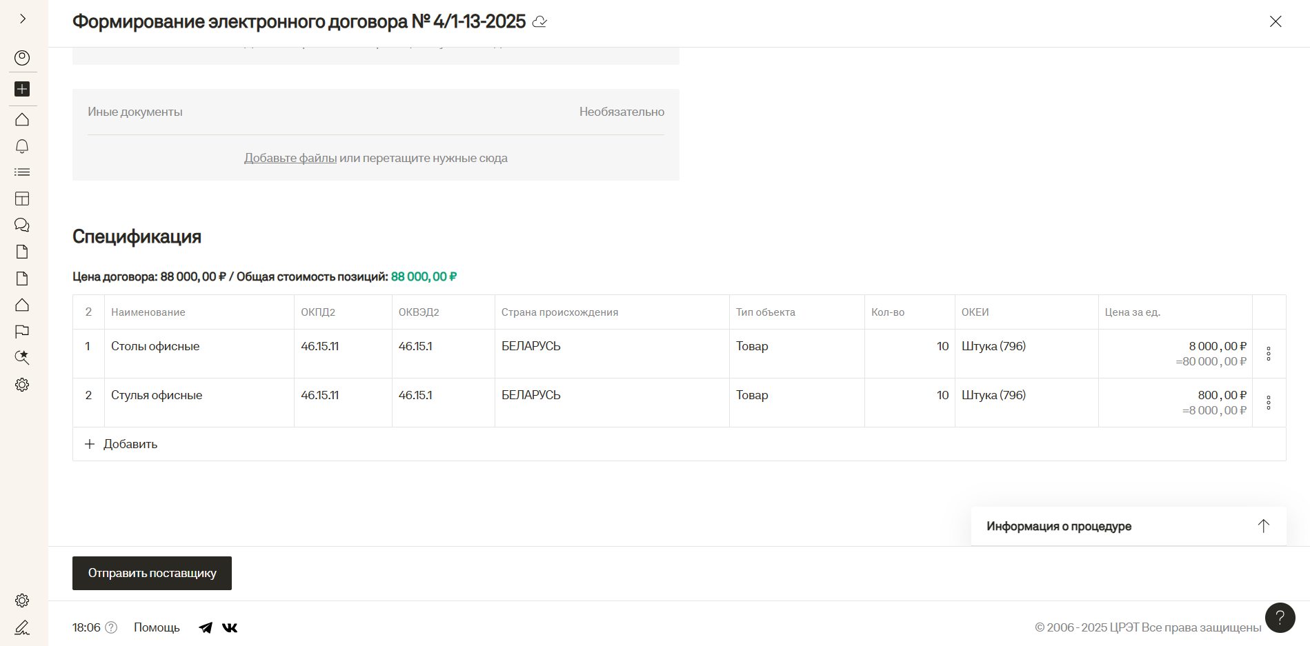Select the Столы офисные table row name

[155, 346]
